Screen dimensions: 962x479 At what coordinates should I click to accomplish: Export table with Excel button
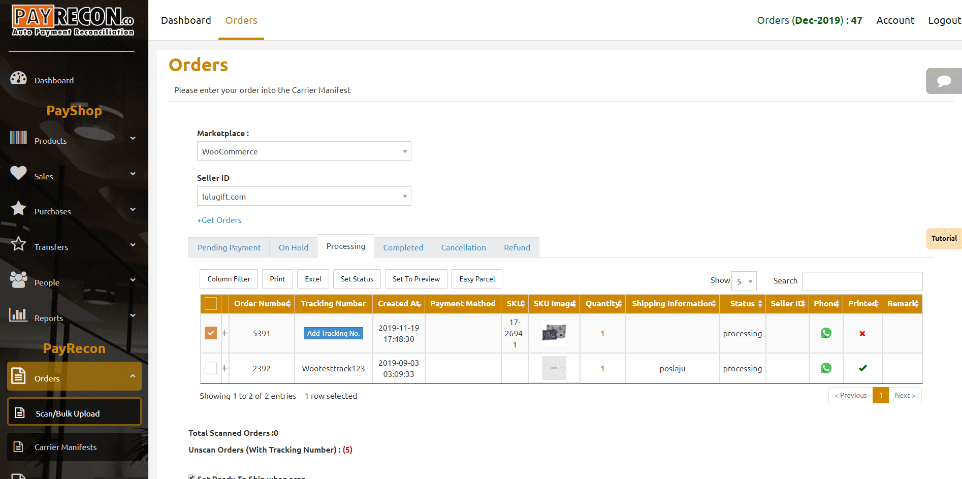point(313,279)
